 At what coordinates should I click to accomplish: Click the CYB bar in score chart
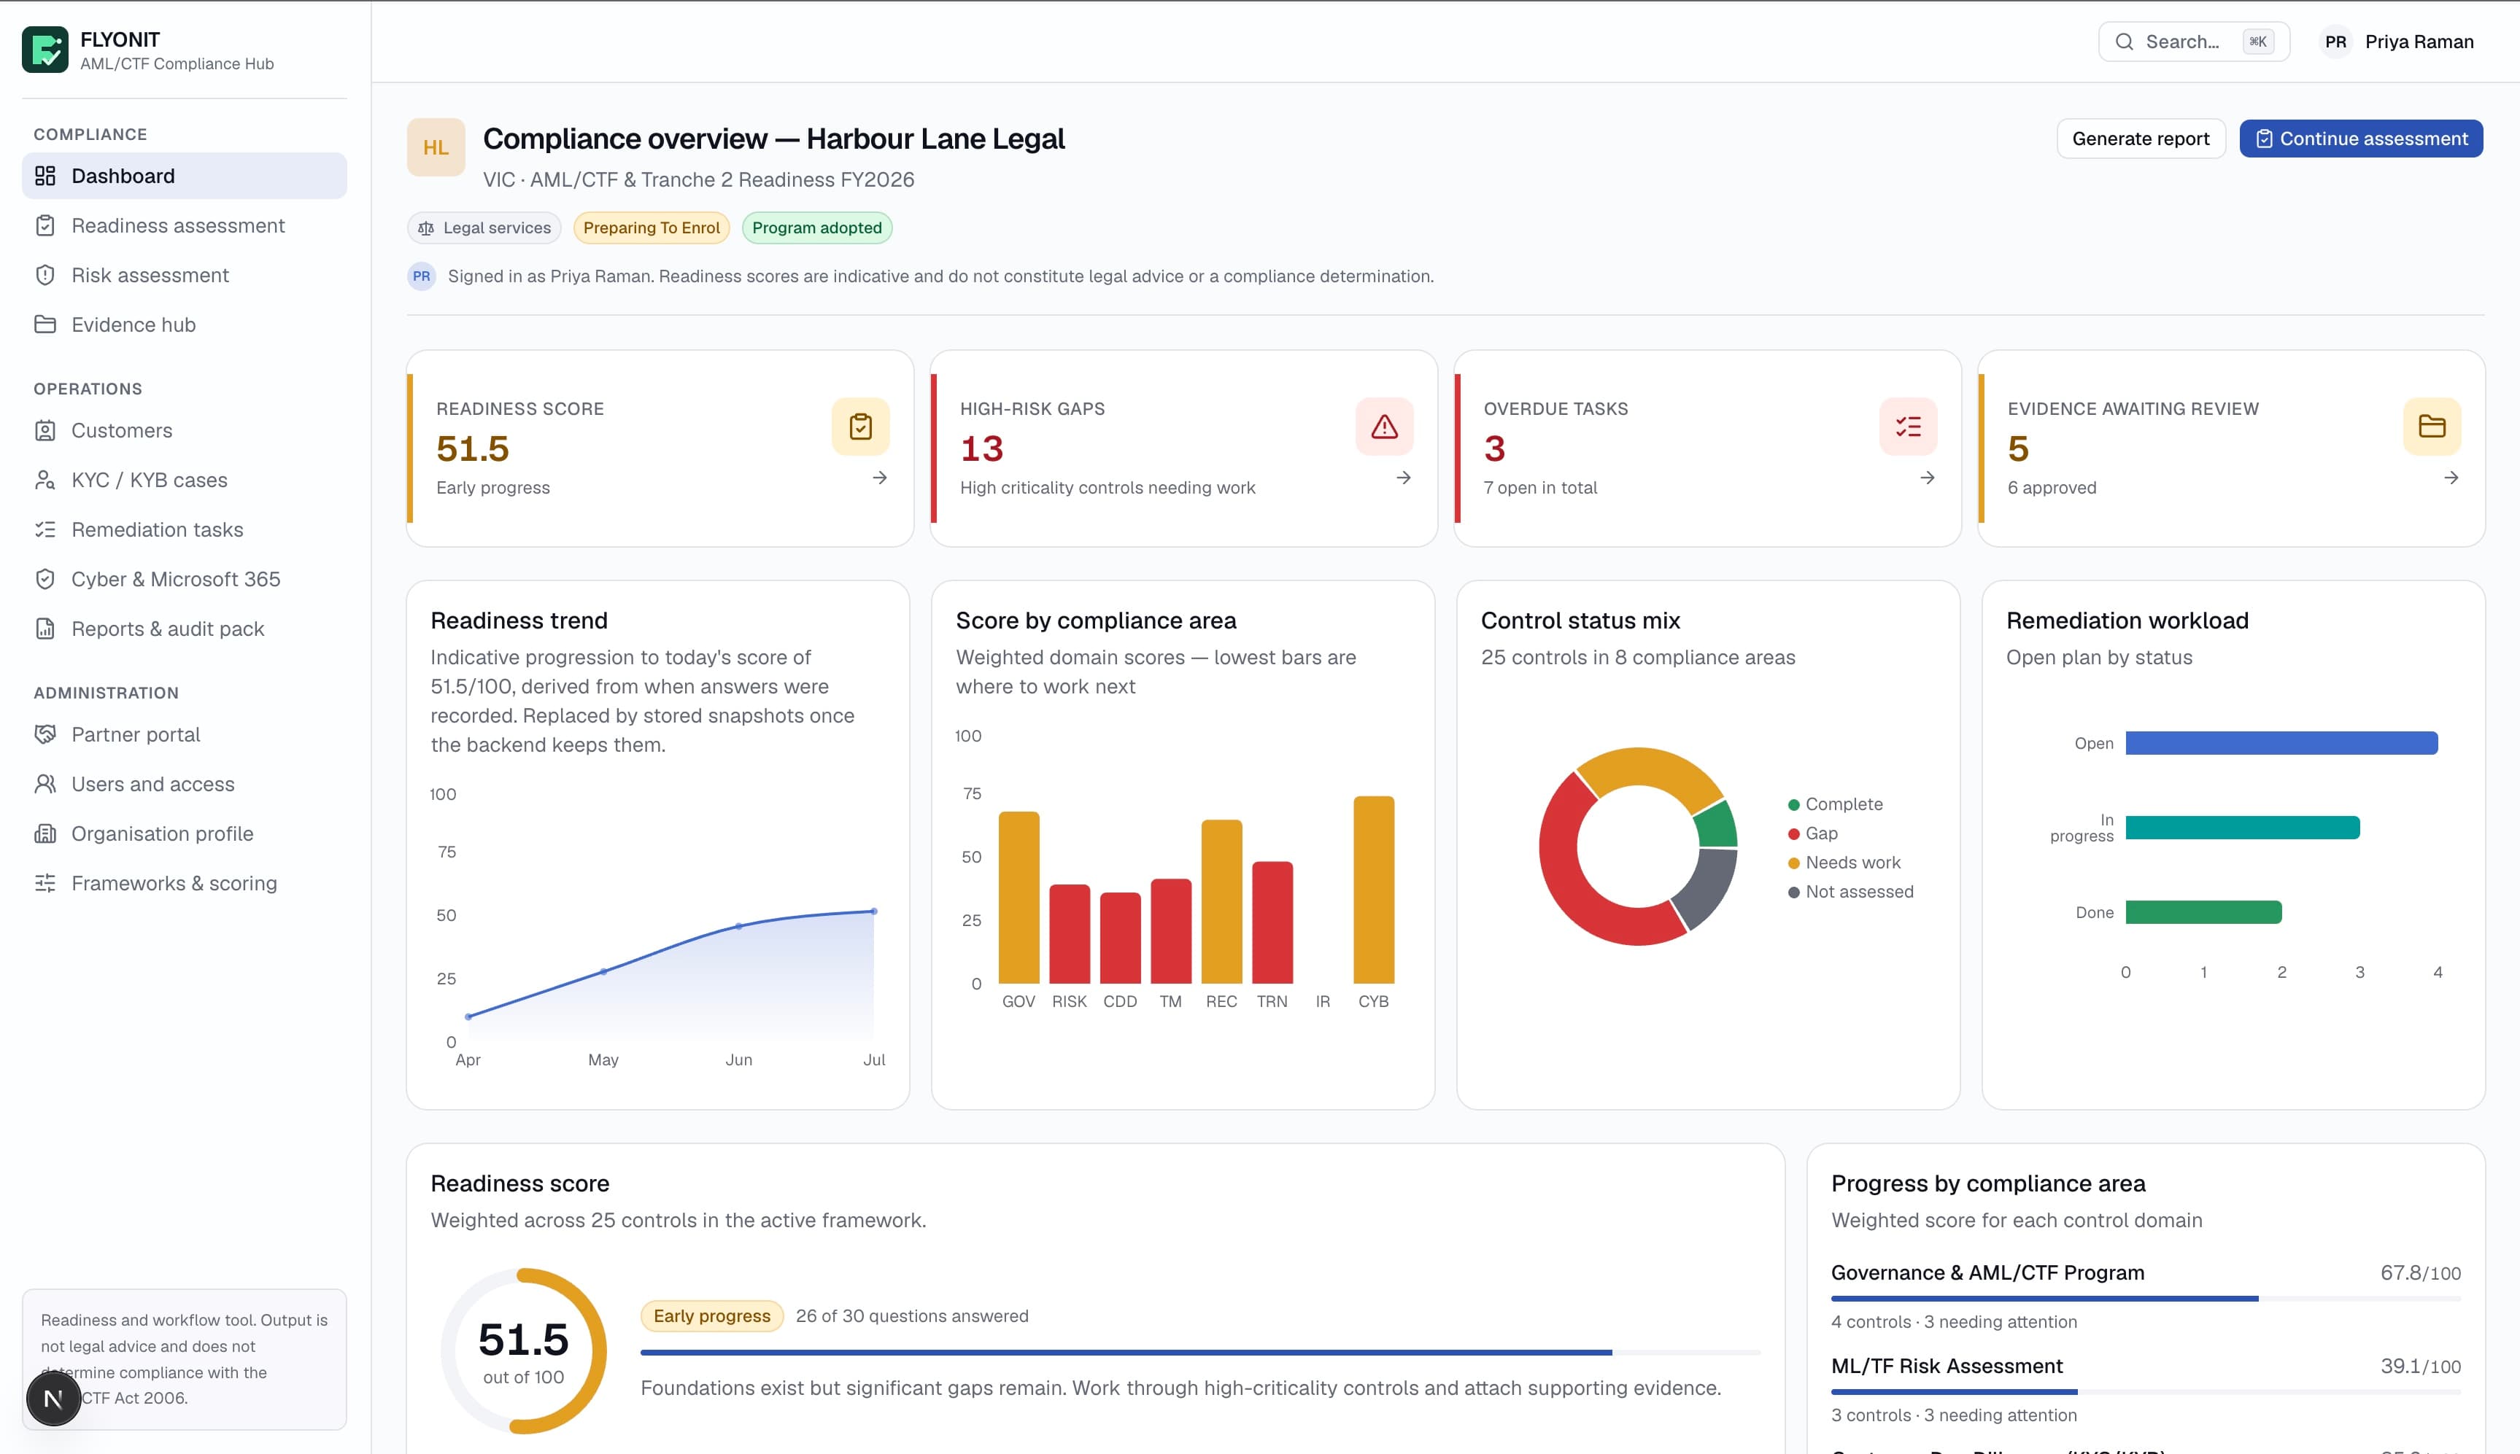pyautogui.click(x=1373, y=889)
